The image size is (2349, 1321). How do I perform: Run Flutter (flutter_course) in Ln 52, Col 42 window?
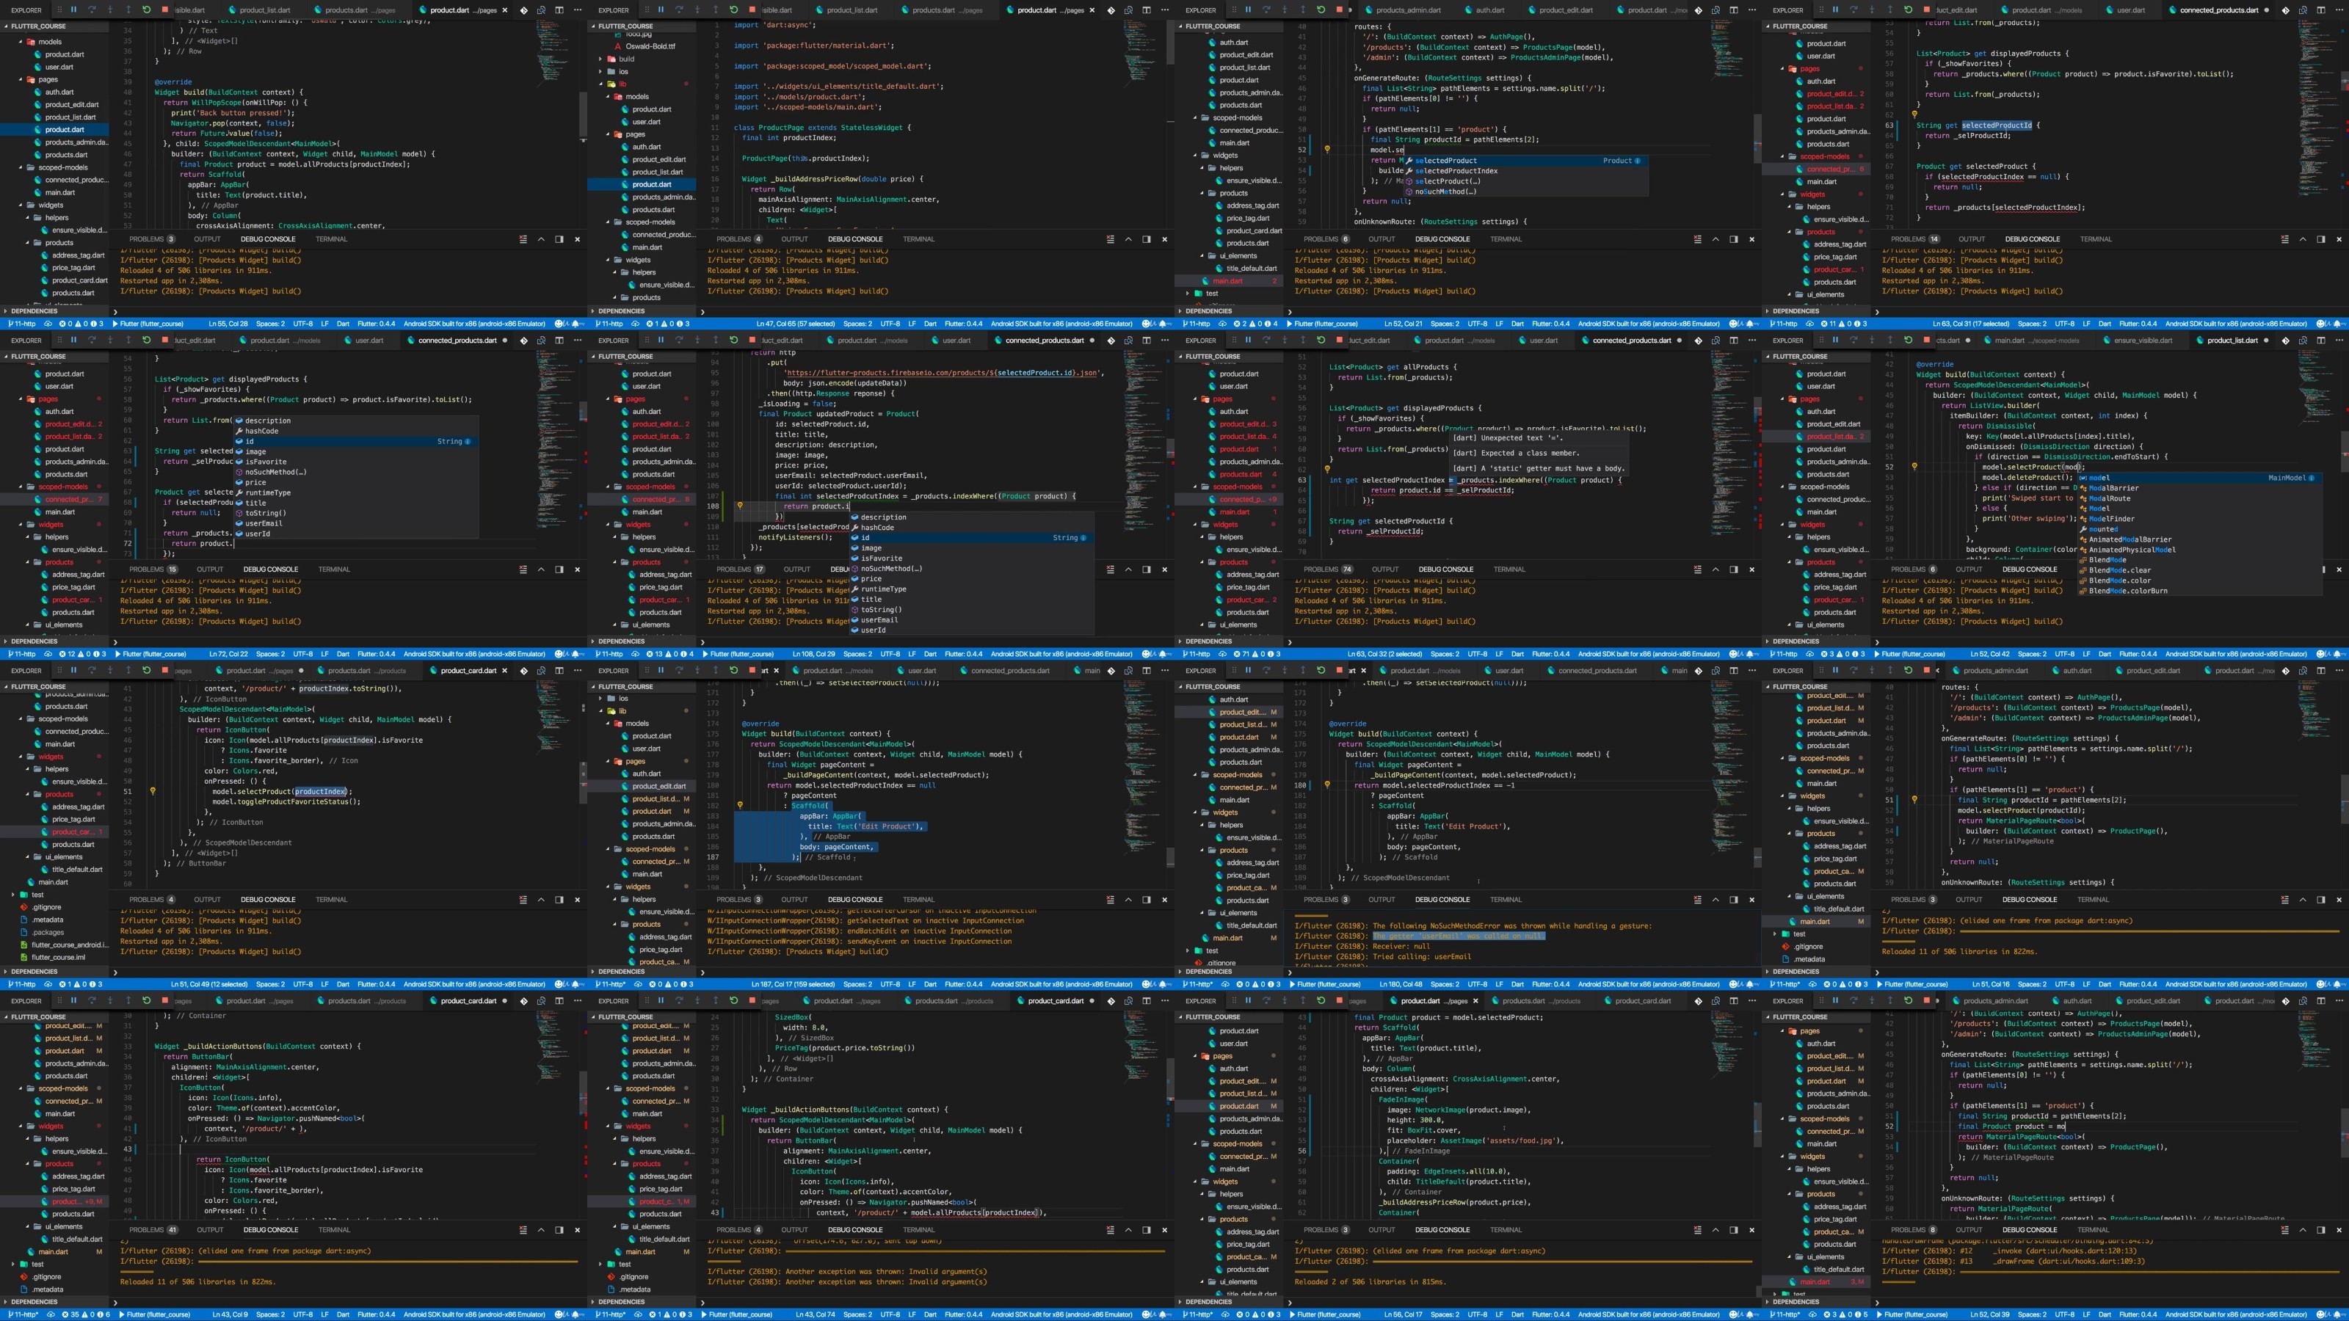(1910, 654)
